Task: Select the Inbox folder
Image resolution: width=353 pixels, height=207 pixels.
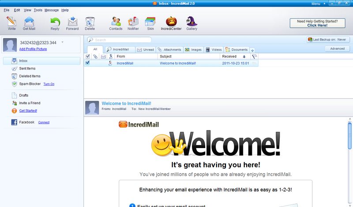Action: [x=41, y=61]
